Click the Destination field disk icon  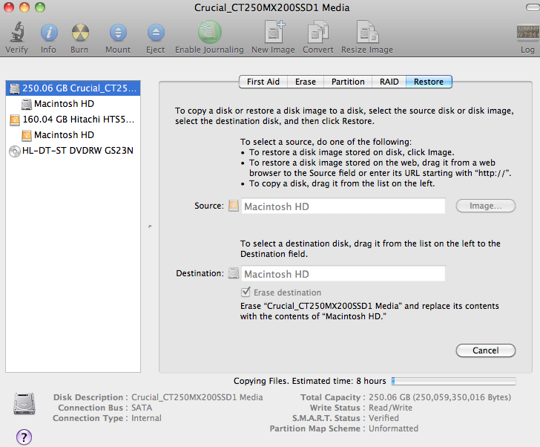coord(234,273)
